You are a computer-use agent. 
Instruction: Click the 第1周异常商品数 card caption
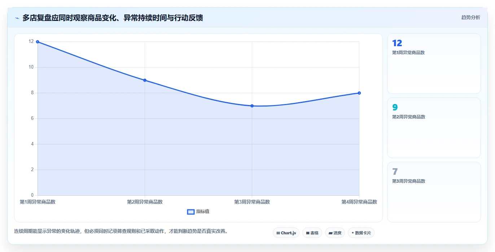coord(408,53)
